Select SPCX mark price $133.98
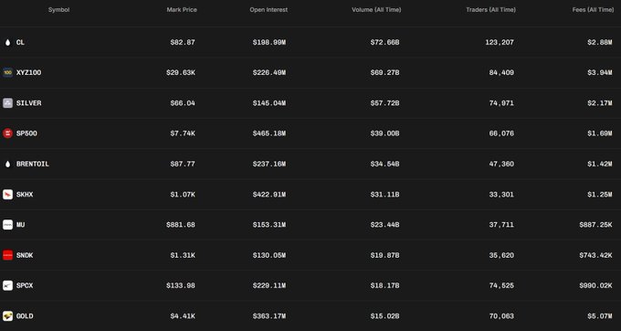 [x=181, y=285]
